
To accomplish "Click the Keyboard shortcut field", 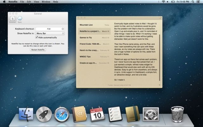I will click(x=49, y=29).
